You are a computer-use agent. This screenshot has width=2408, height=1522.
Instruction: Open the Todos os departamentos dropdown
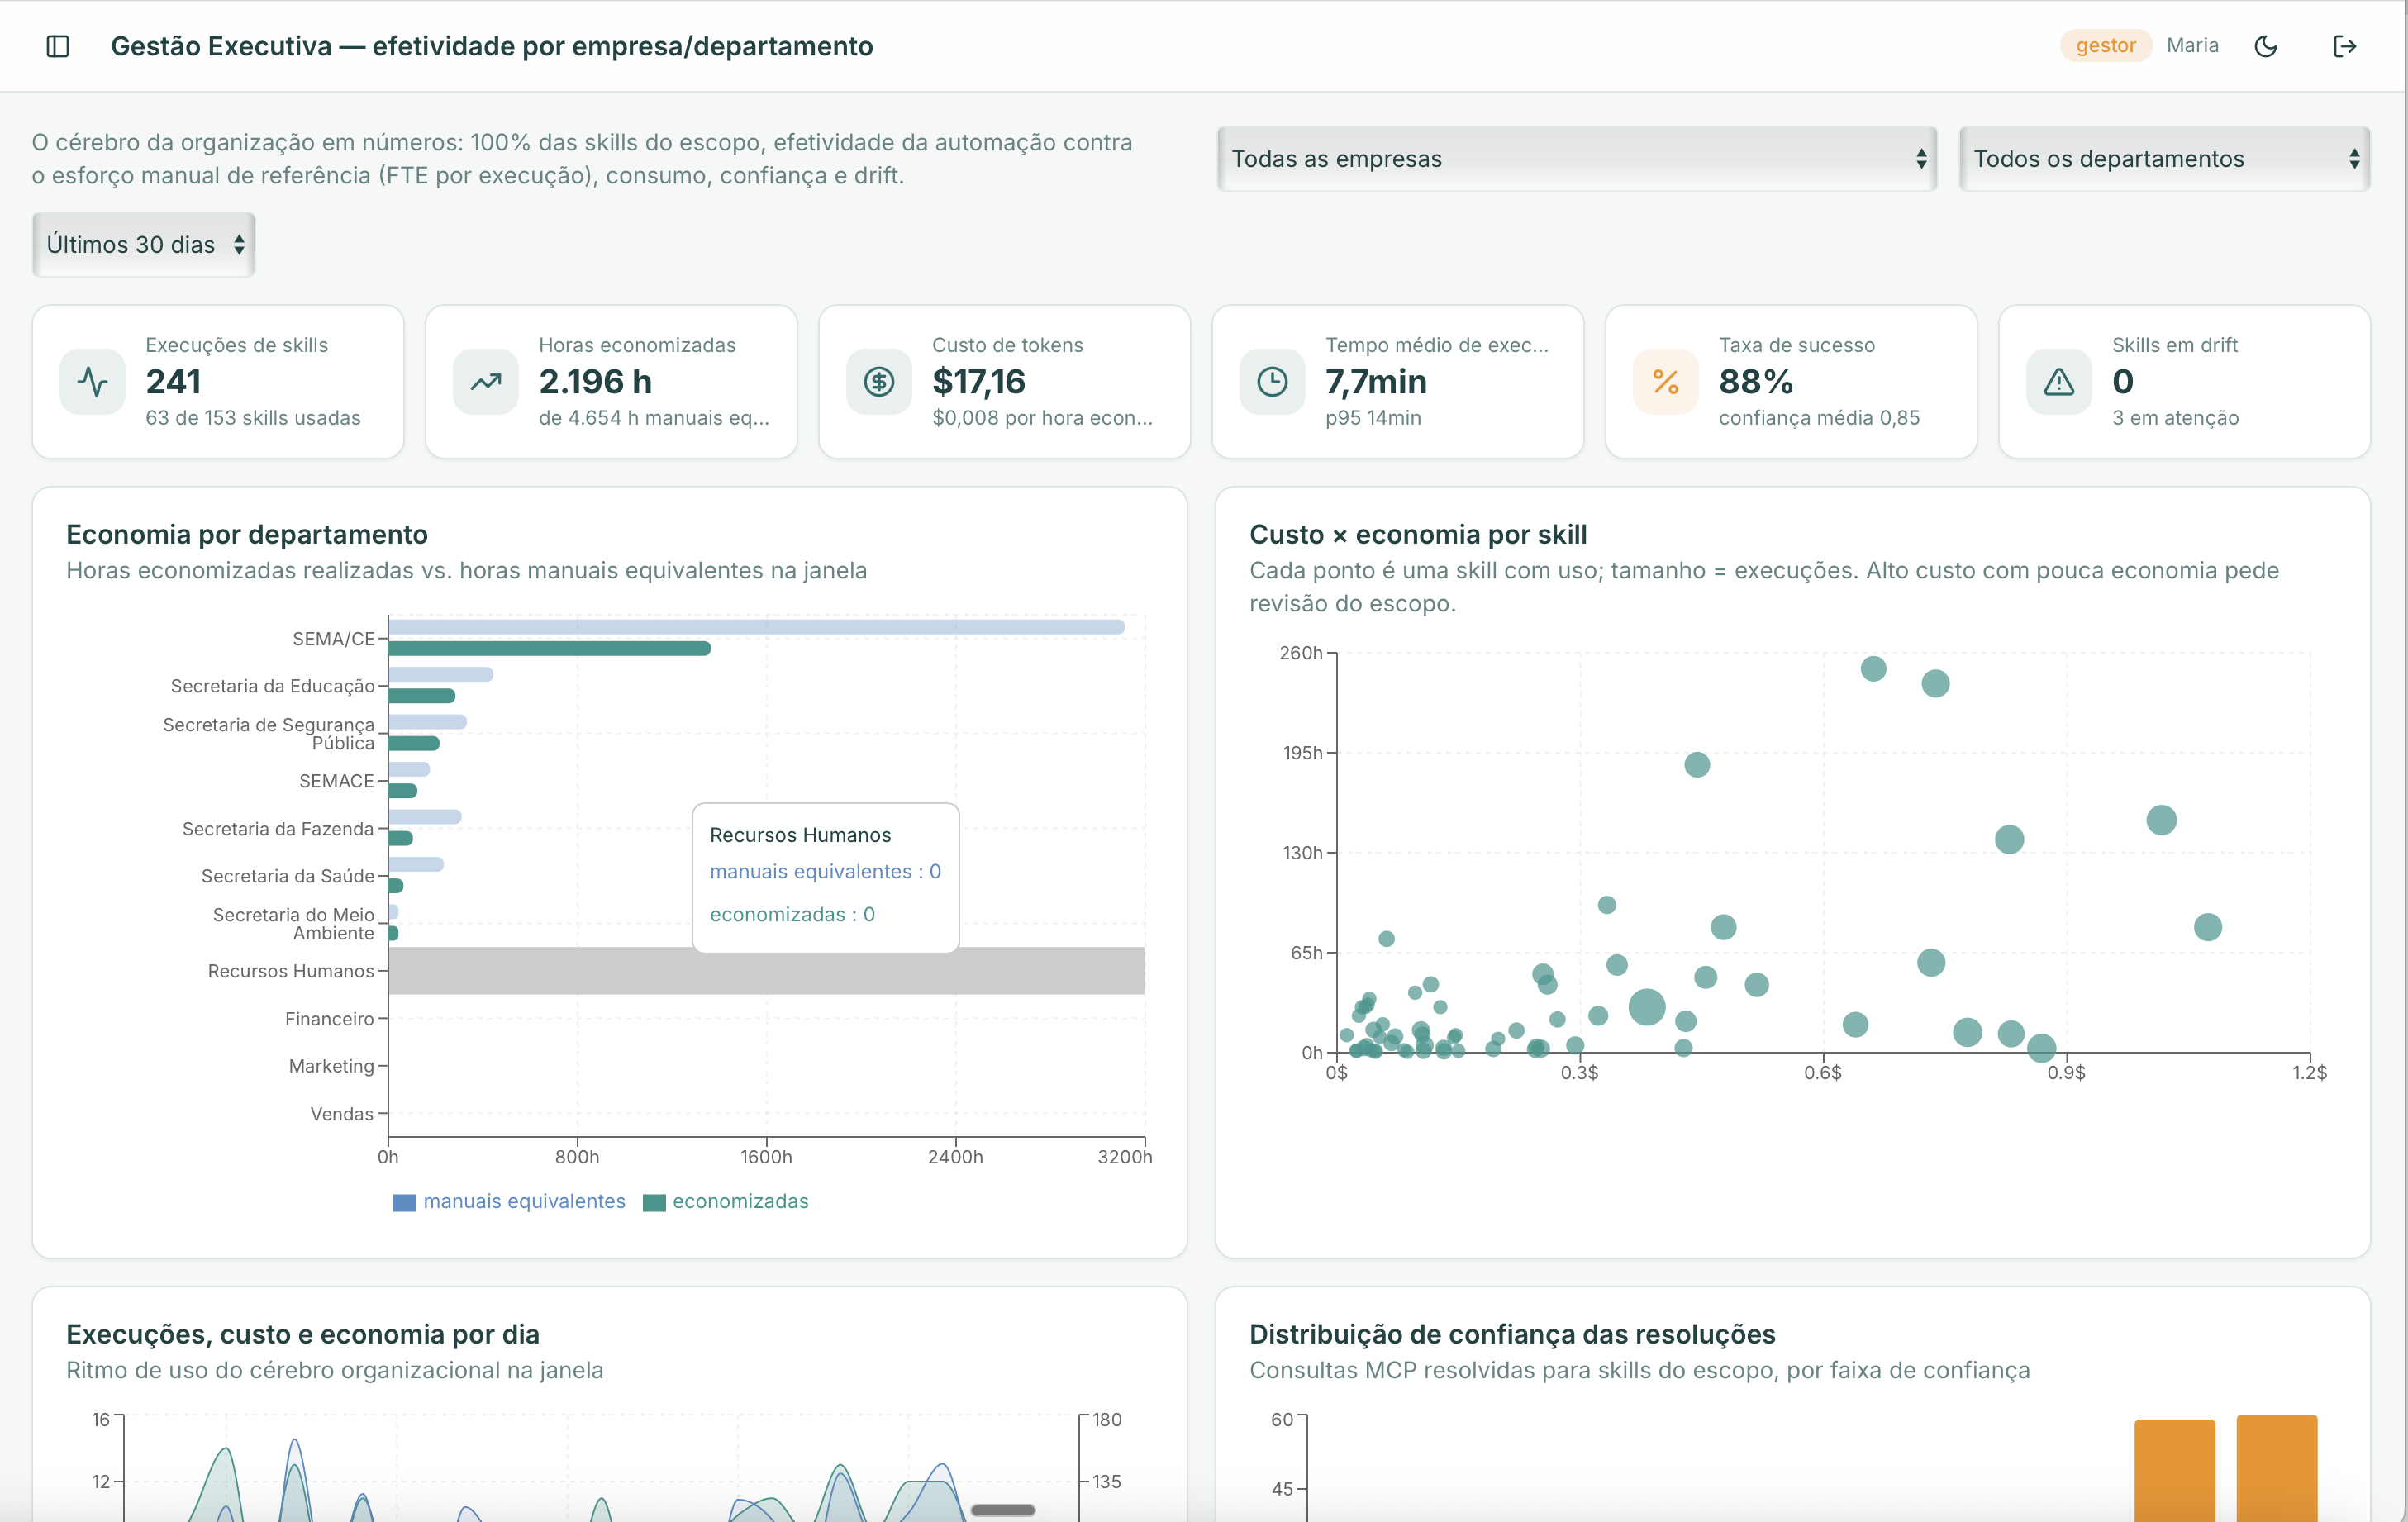(x=2165, y=158)
